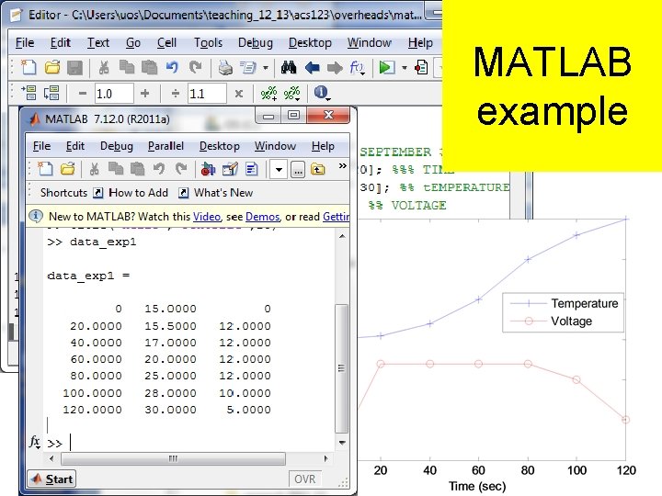662x496 pixels.
Task: Click Print icon in Editor toolbar
Action: point(225,67)
